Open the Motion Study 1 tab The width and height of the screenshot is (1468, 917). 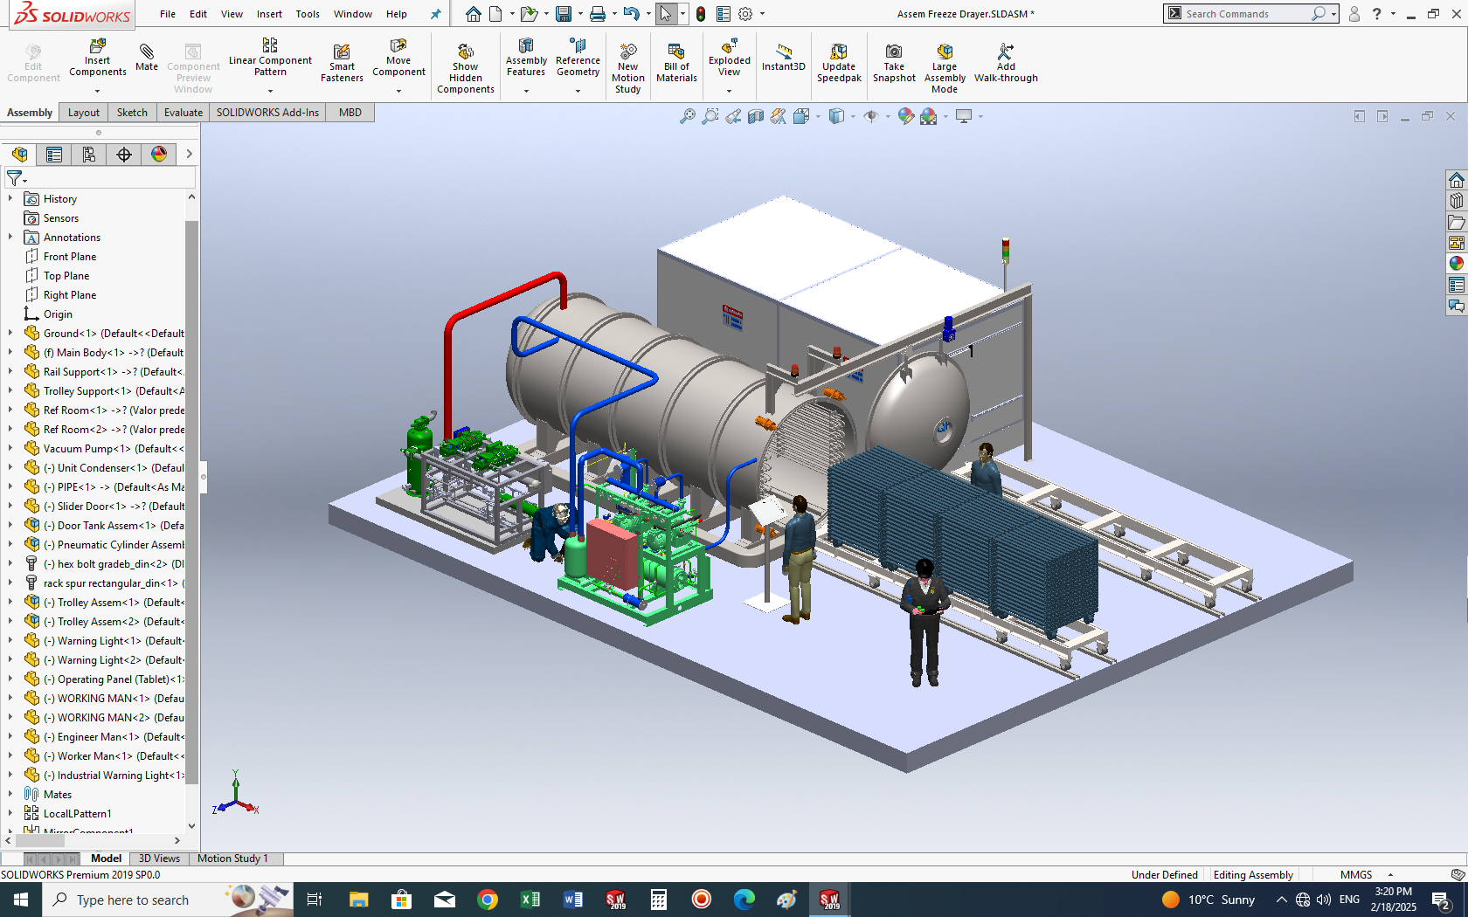pyautogui.click(x=232, y=858)
